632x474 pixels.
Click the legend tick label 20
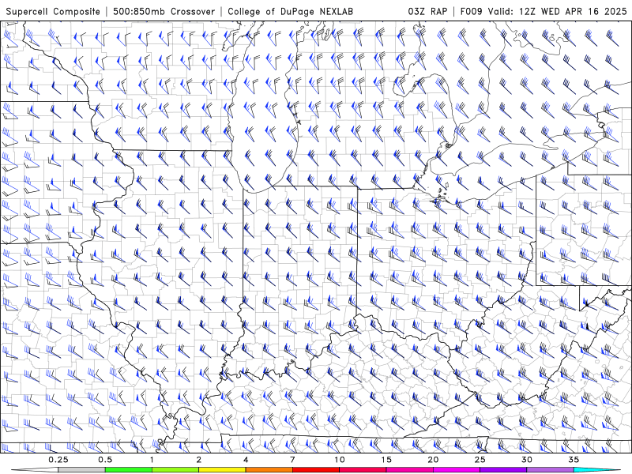click(433, 460)
